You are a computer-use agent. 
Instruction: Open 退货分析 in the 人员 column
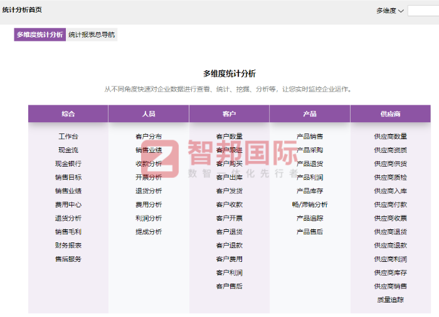(149, 191)
